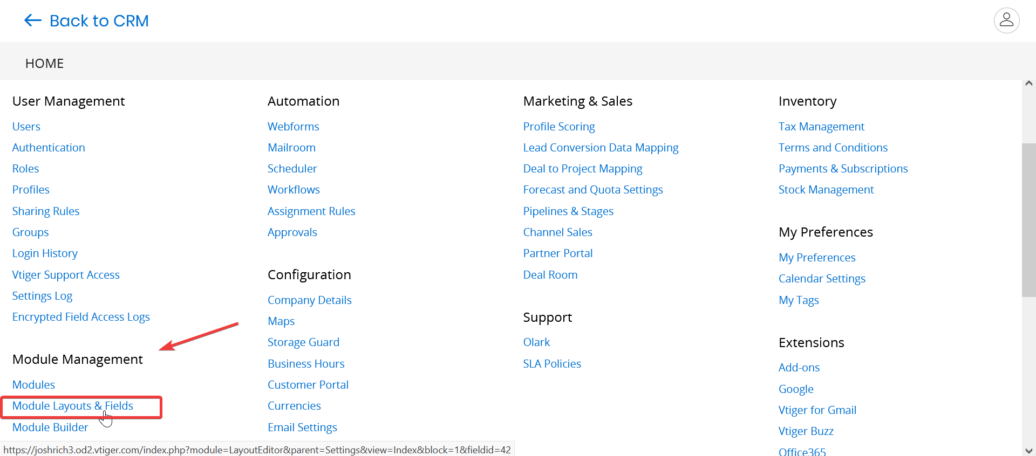Open SLA Policies under Support
Image resolution: width=1036 pixels, height=456 pixels.
pyautogui.click(x=551, y=363)
